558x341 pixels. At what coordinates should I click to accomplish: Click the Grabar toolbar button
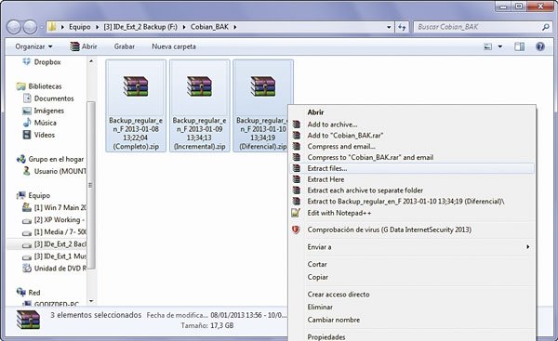pos(125,46)
